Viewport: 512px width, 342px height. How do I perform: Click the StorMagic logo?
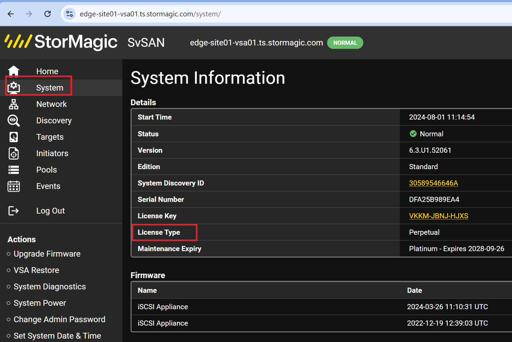[61, 42]
